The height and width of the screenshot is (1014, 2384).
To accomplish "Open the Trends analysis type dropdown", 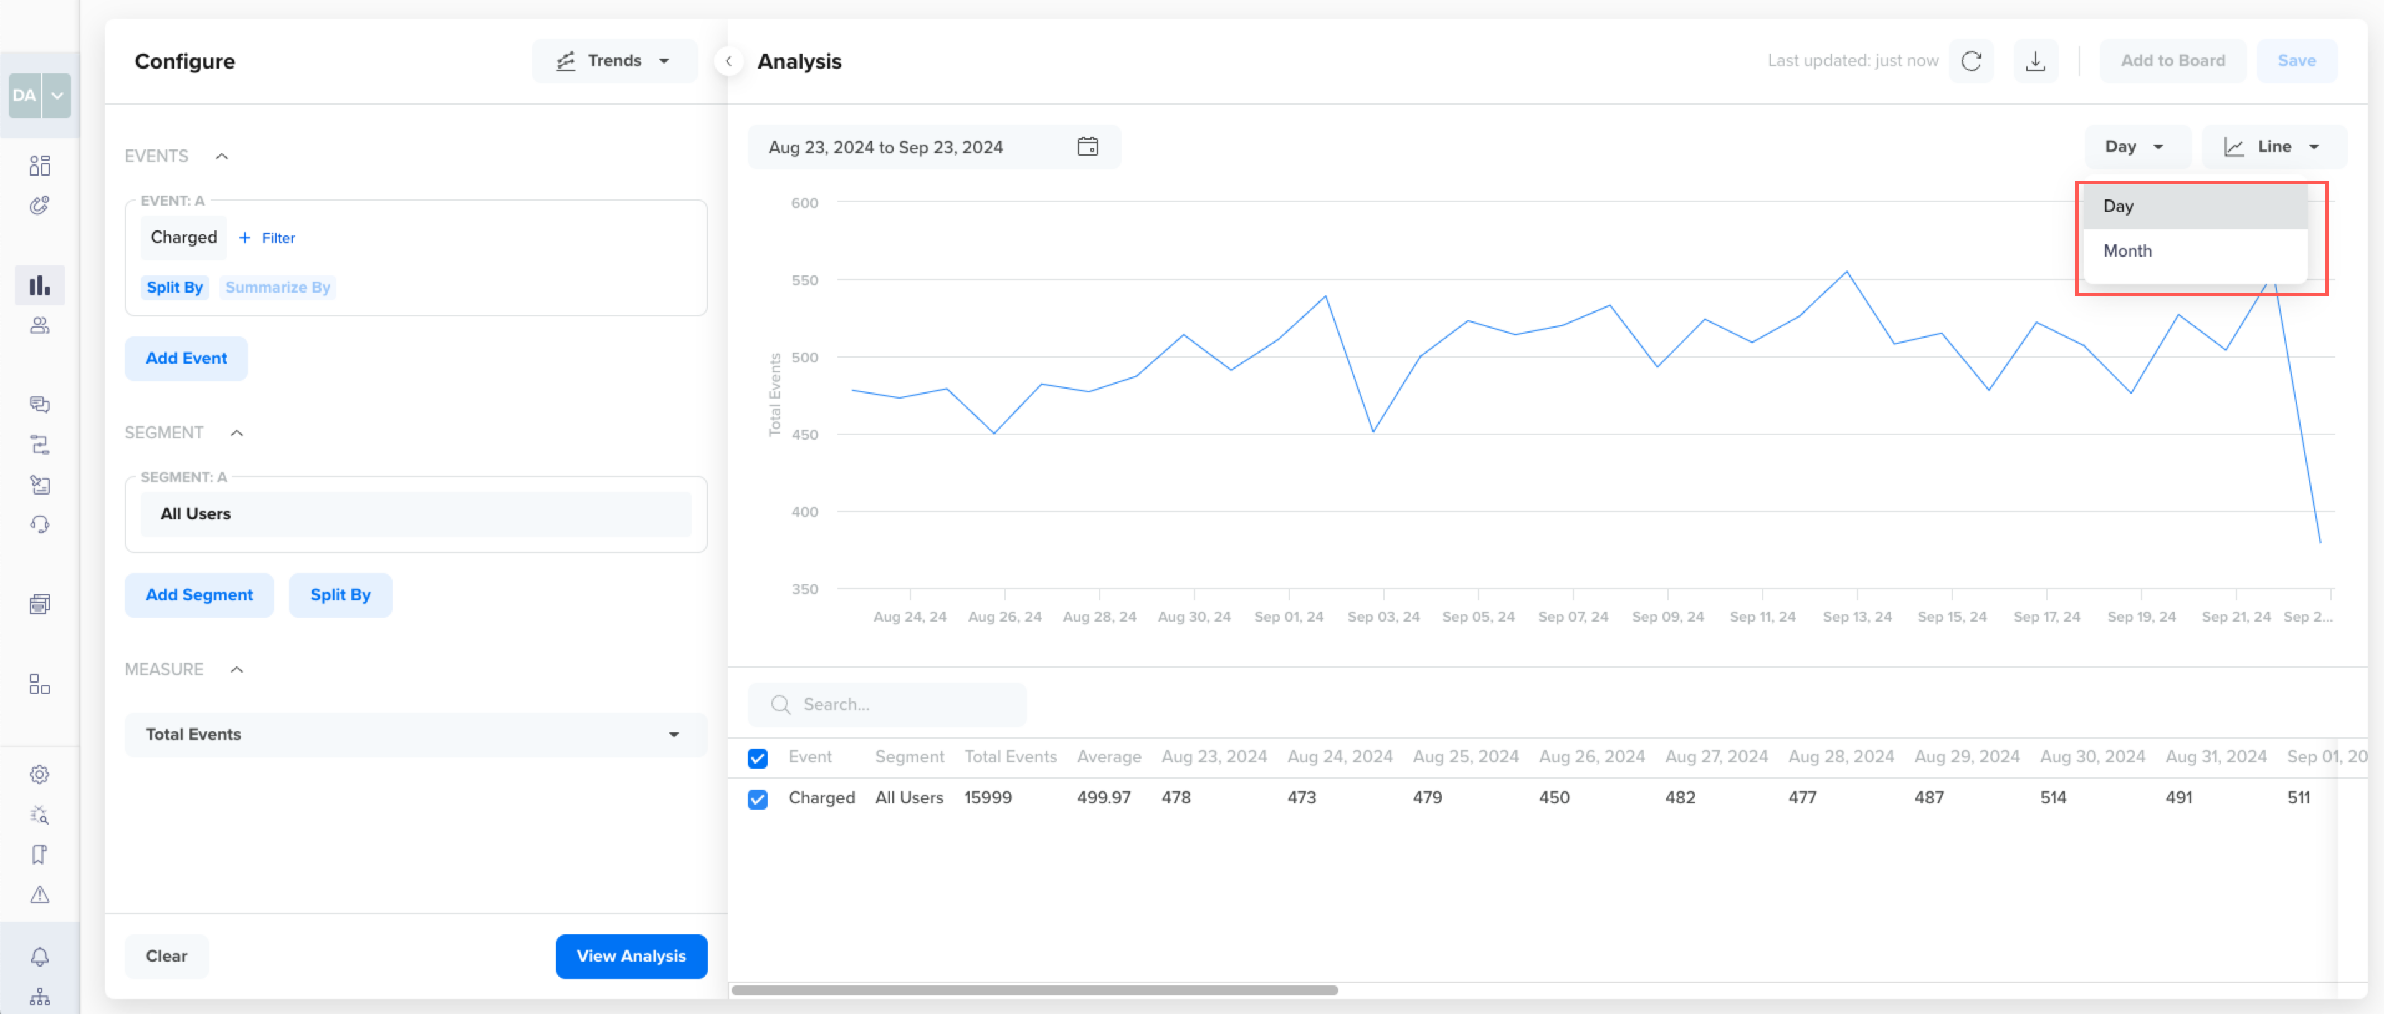I will [x=614, y=61].
